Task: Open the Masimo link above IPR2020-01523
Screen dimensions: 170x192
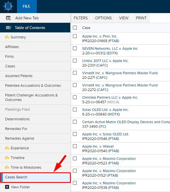Action: (109, 159)
